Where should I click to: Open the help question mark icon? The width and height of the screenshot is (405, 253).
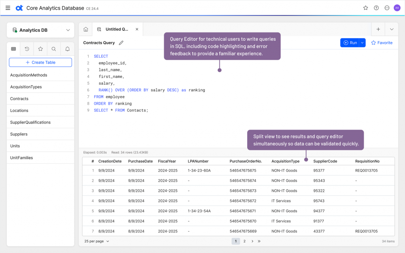point(376,8)
